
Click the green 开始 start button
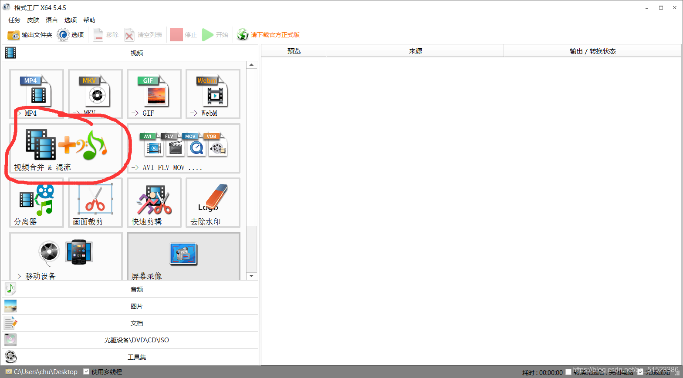tap(215, 35)
